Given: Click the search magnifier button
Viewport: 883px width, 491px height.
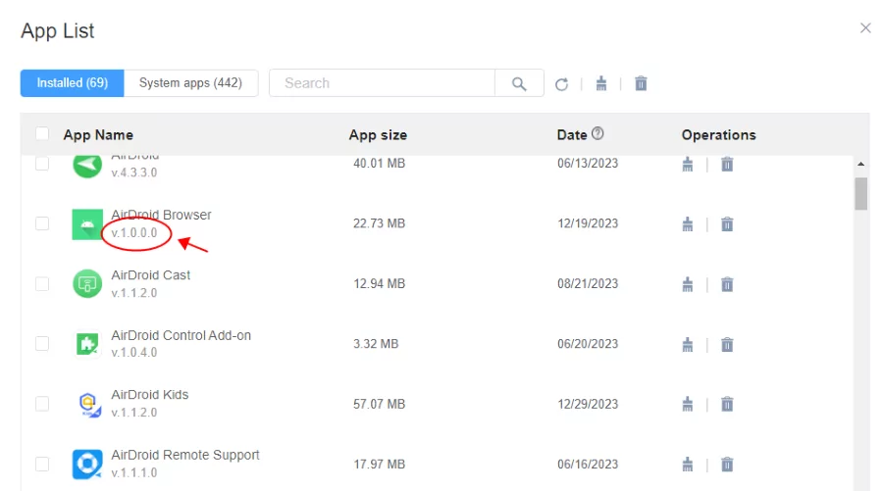Looking at the screenshot, I should [519, 84].
